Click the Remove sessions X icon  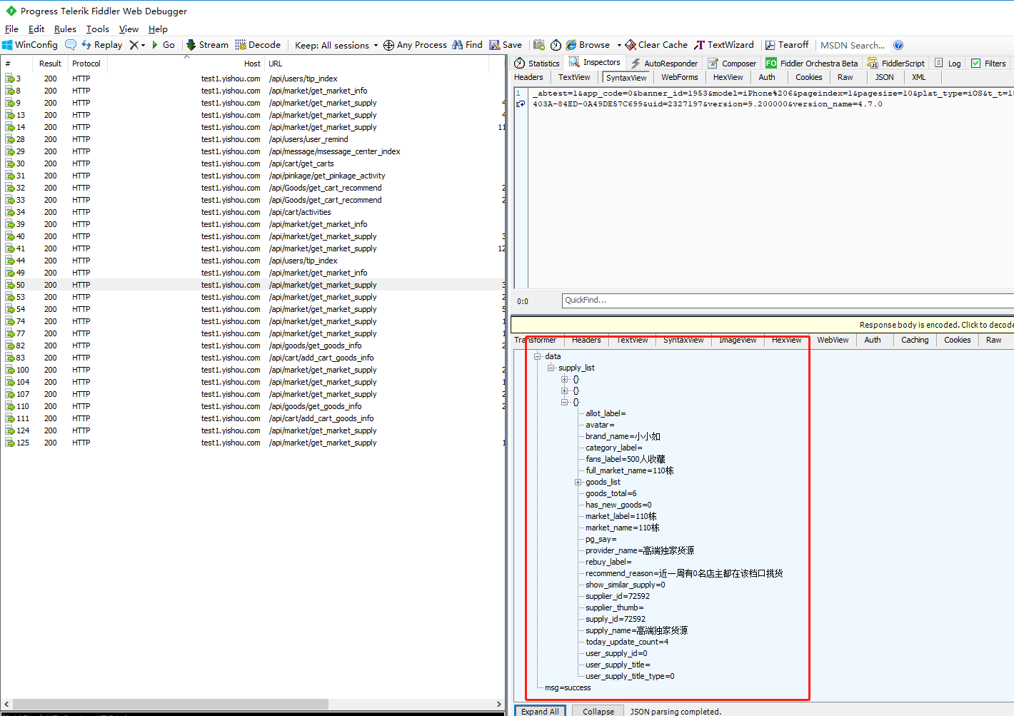coord(134,45)
